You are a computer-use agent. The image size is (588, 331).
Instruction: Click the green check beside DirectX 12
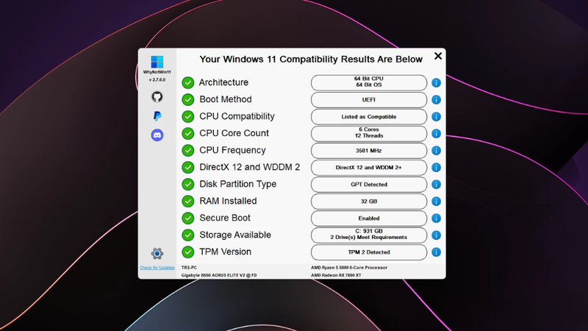click(188, 167)
